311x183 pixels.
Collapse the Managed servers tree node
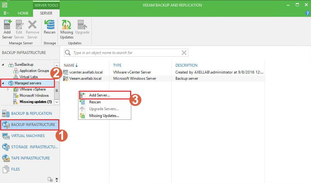pyautogui.click(x=3, y=83)
